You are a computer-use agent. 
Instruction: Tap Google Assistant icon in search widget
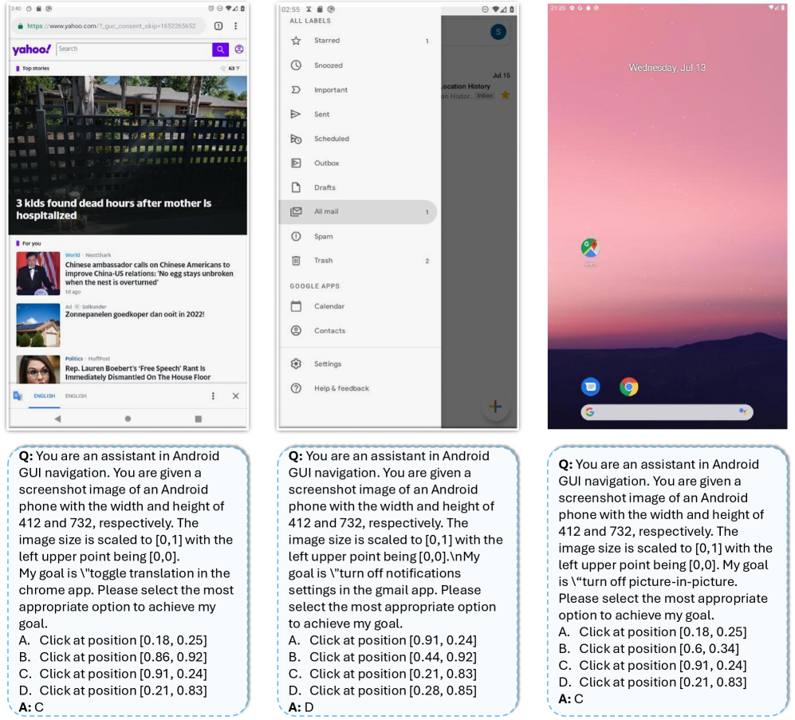point(742,412)
